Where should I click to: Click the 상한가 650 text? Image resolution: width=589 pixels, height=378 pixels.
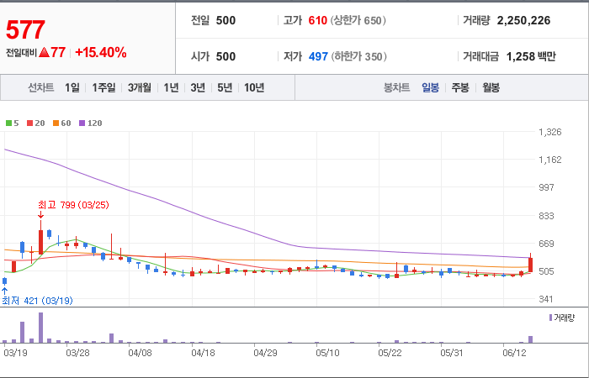(x=358, y=20)
